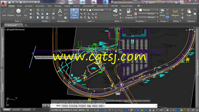
Task: Toggle group selection on/off button
Action: [167, 17]
